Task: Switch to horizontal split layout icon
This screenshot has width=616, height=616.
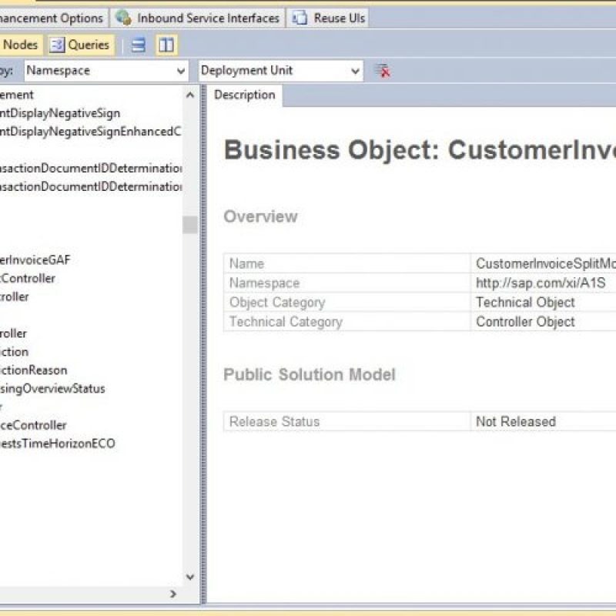Action: (x=139, y=45)
